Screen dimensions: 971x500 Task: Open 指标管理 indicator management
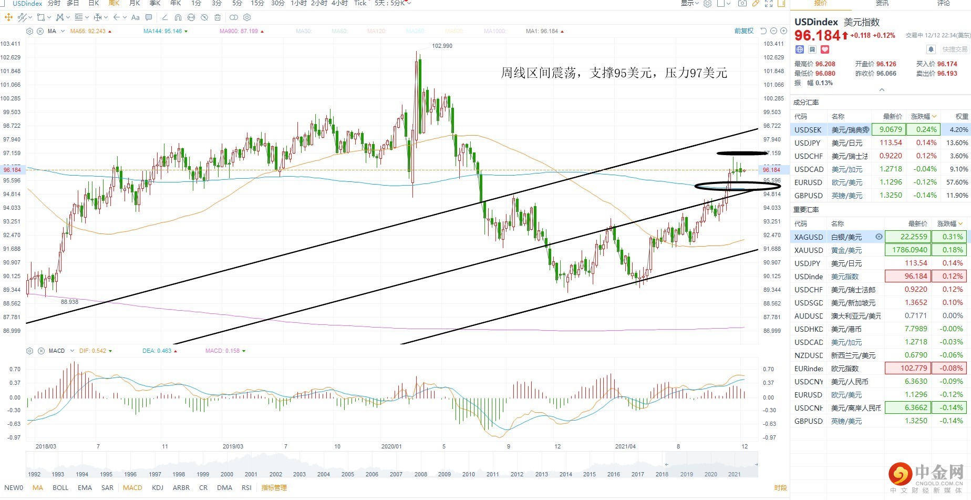pos(274,487)
